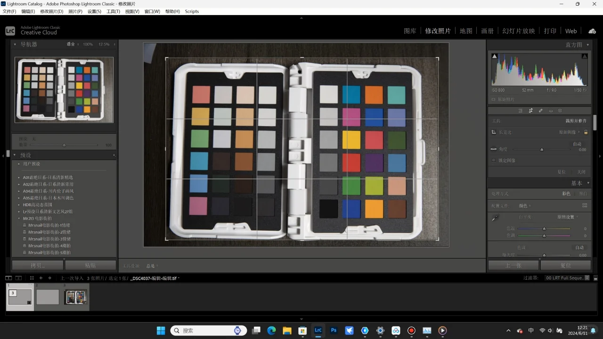The width and height of the screenshot is (603, 339).
Task: Toggle the aspect ratio lock icon
Action: [586, 132]
